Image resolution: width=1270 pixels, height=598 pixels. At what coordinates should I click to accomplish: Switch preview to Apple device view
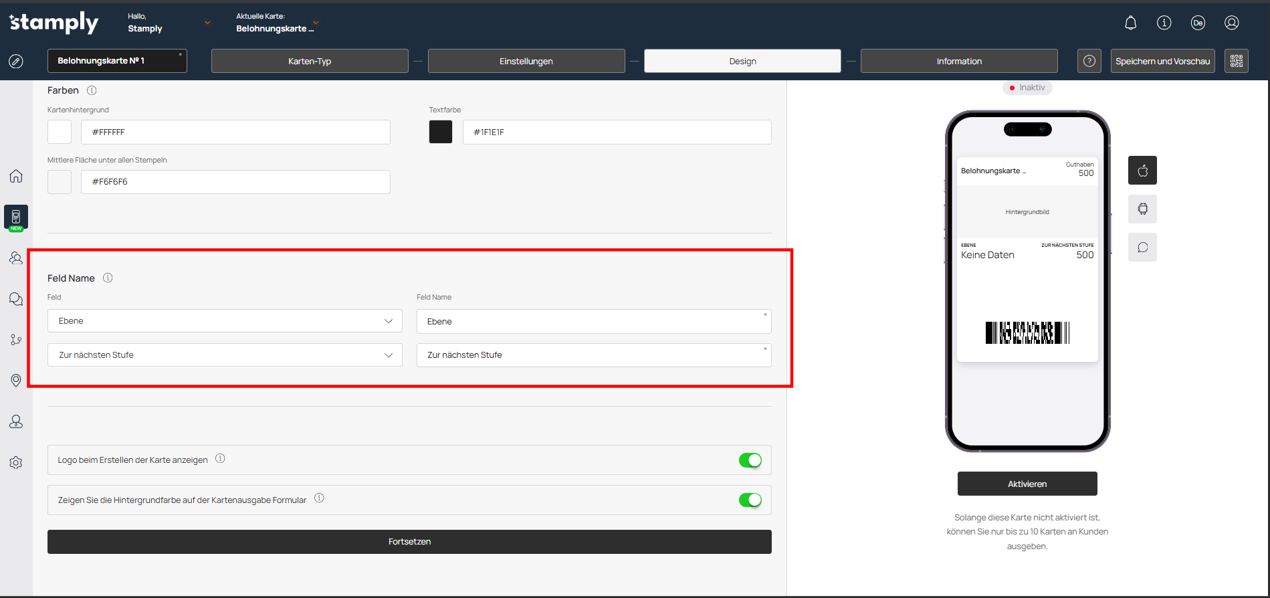click(1142, 171)
